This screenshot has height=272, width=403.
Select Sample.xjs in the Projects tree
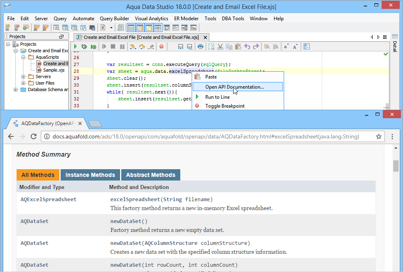click(54, 70)
